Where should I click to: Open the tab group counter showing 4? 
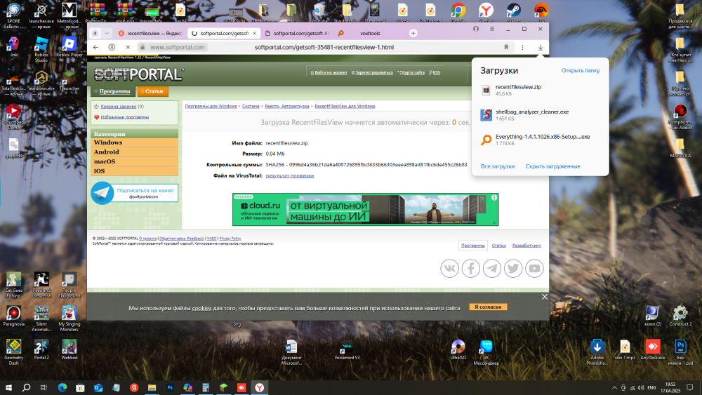pyautogui.click(x=95, y=33)
